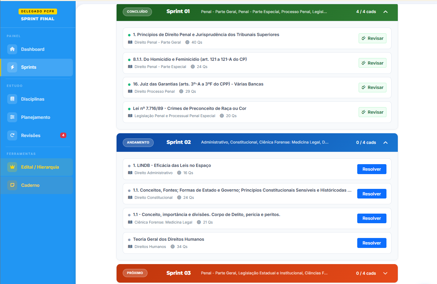Open the Sprints menu item

(36, 67)
